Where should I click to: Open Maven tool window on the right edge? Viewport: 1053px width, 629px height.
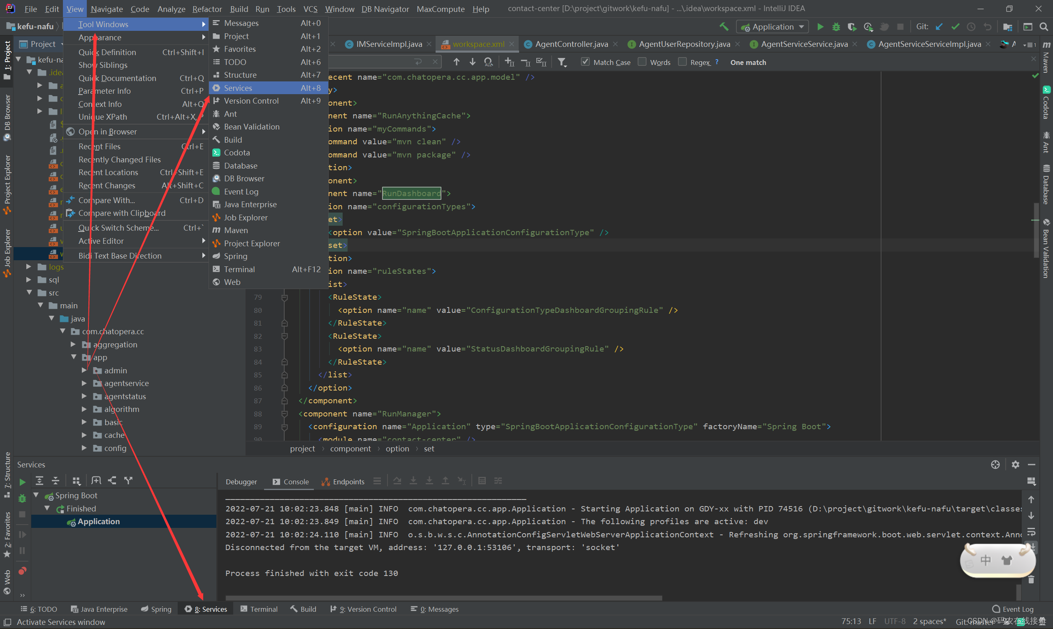1046,57
